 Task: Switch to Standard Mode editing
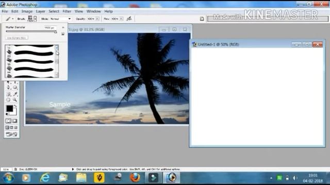(8, 121)
